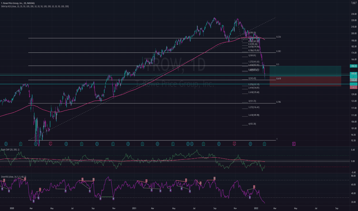The height and width of the screenshot is (211, 358).
Task: Click the 92.50 price scale label
Action: [x=354, y=140]
